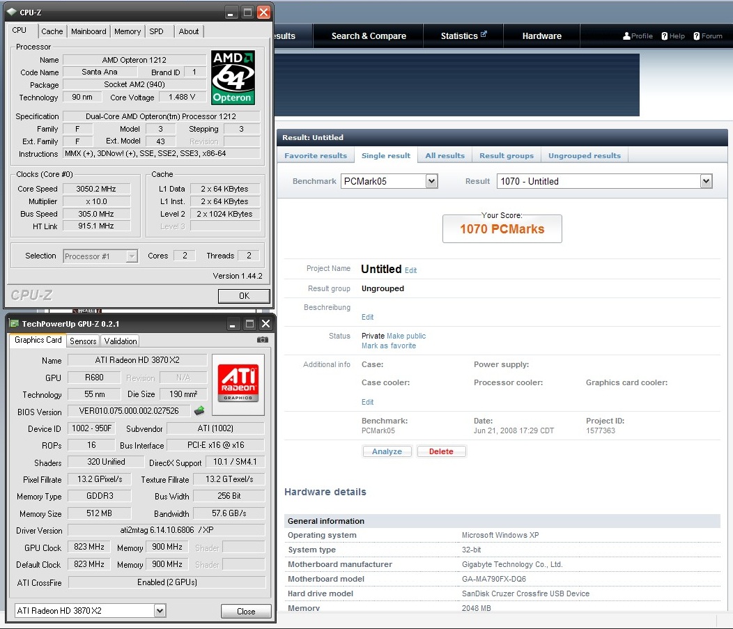Click the BIOS save chip icon in GPU-Z
Screen dimensions: 733x629
tap(199, 411)
